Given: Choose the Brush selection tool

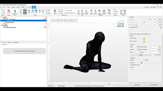Looking at the screenshot, I should pos(33,11).
